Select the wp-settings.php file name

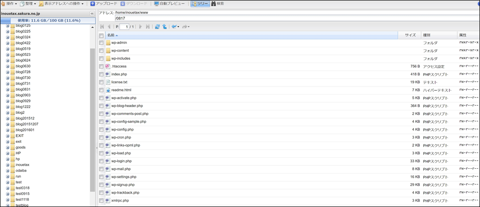(x=124, y=177)
